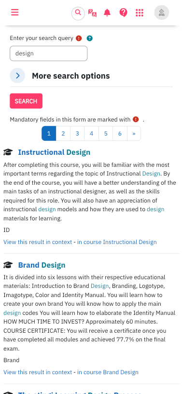Click the next page » arrow
This screenshot has width=182, height=394.
pyautogui.click(x=134, y=134)
